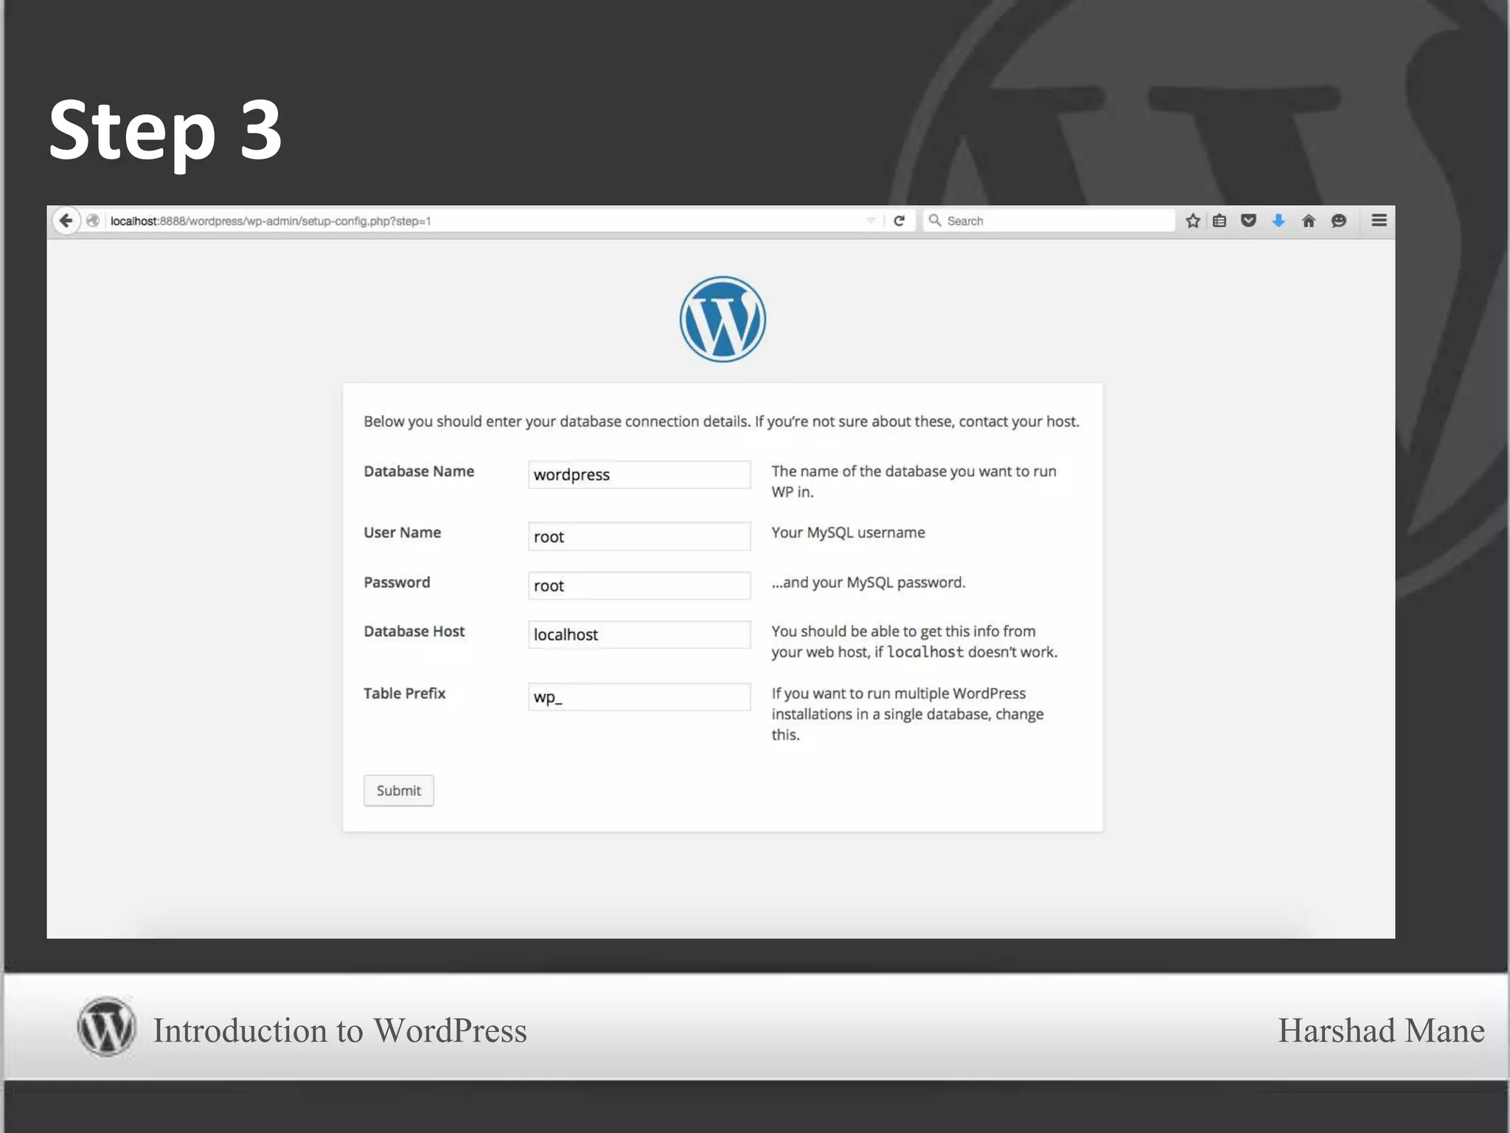
Task: Click the User Name label
Action: click(402, 533)
